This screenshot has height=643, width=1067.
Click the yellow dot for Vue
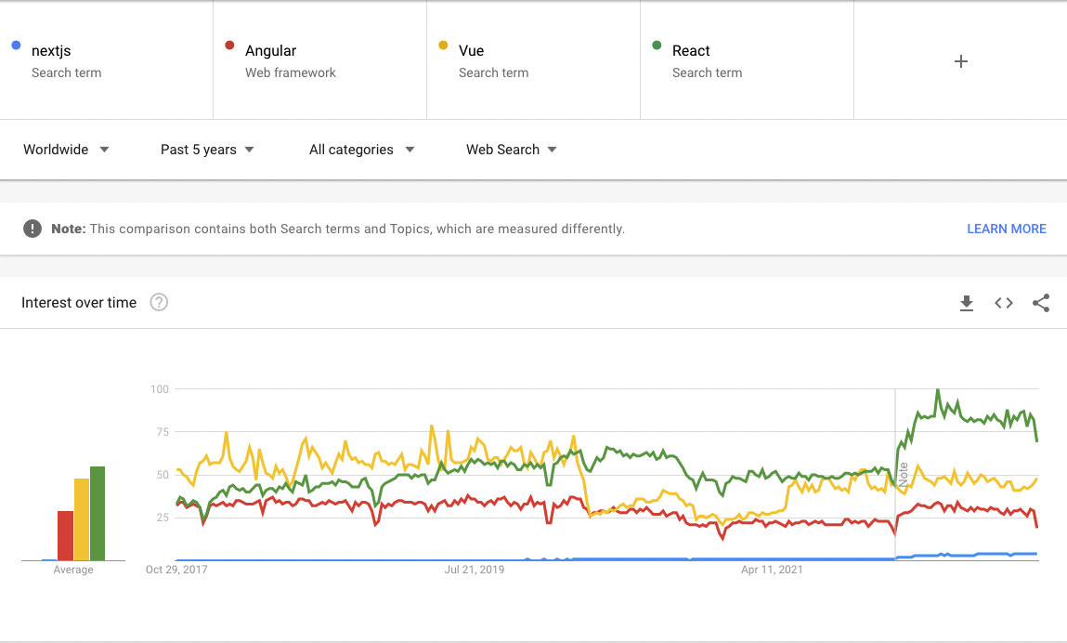[443, 46]
